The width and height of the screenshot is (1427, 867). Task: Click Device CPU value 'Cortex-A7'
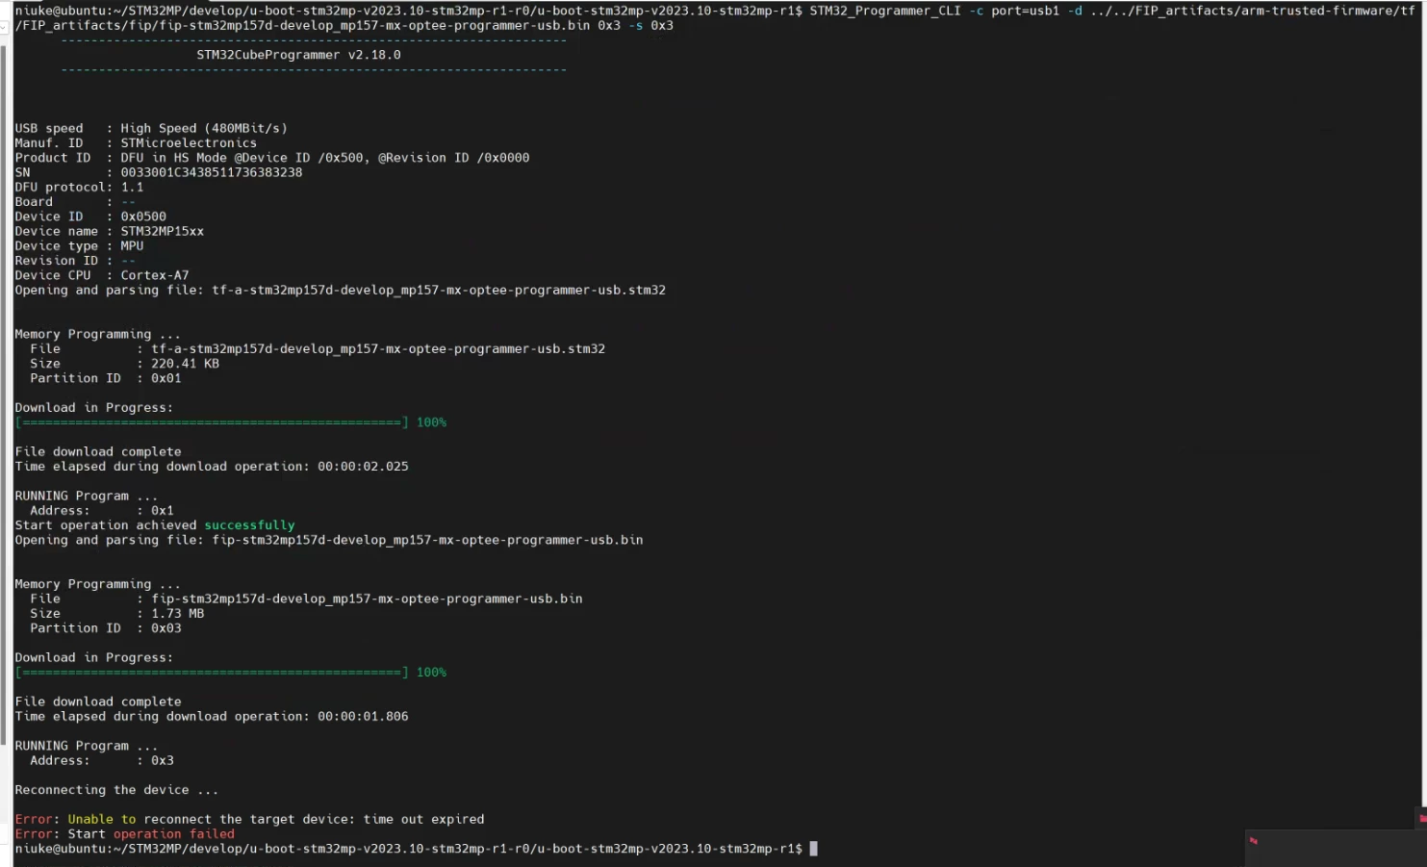155,275
